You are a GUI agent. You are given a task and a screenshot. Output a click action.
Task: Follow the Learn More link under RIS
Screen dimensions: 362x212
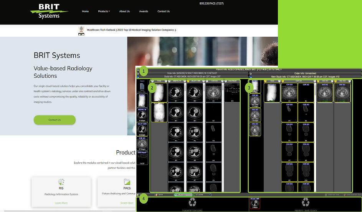point(61,203)
